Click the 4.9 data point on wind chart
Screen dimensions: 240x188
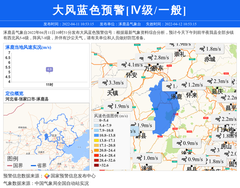[x=49, y=69]
